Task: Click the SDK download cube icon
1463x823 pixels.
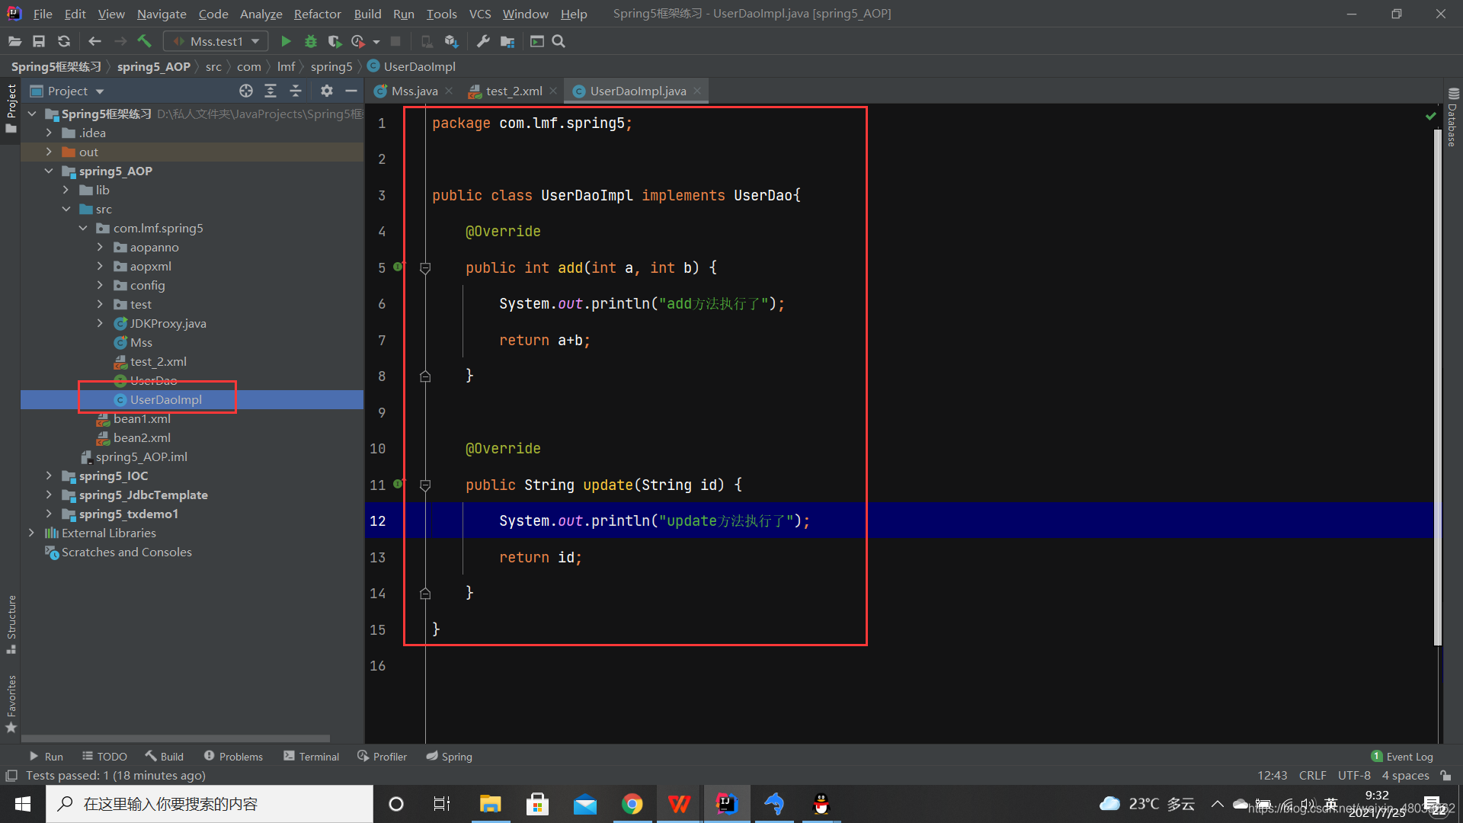Action: pos(451,42)
